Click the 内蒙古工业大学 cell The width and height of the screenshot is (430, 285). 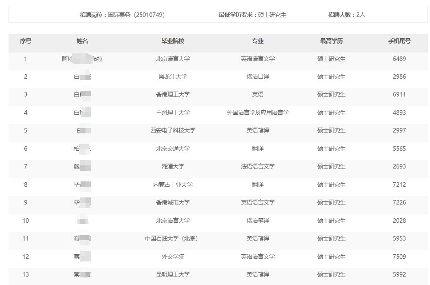pos(173,185)
